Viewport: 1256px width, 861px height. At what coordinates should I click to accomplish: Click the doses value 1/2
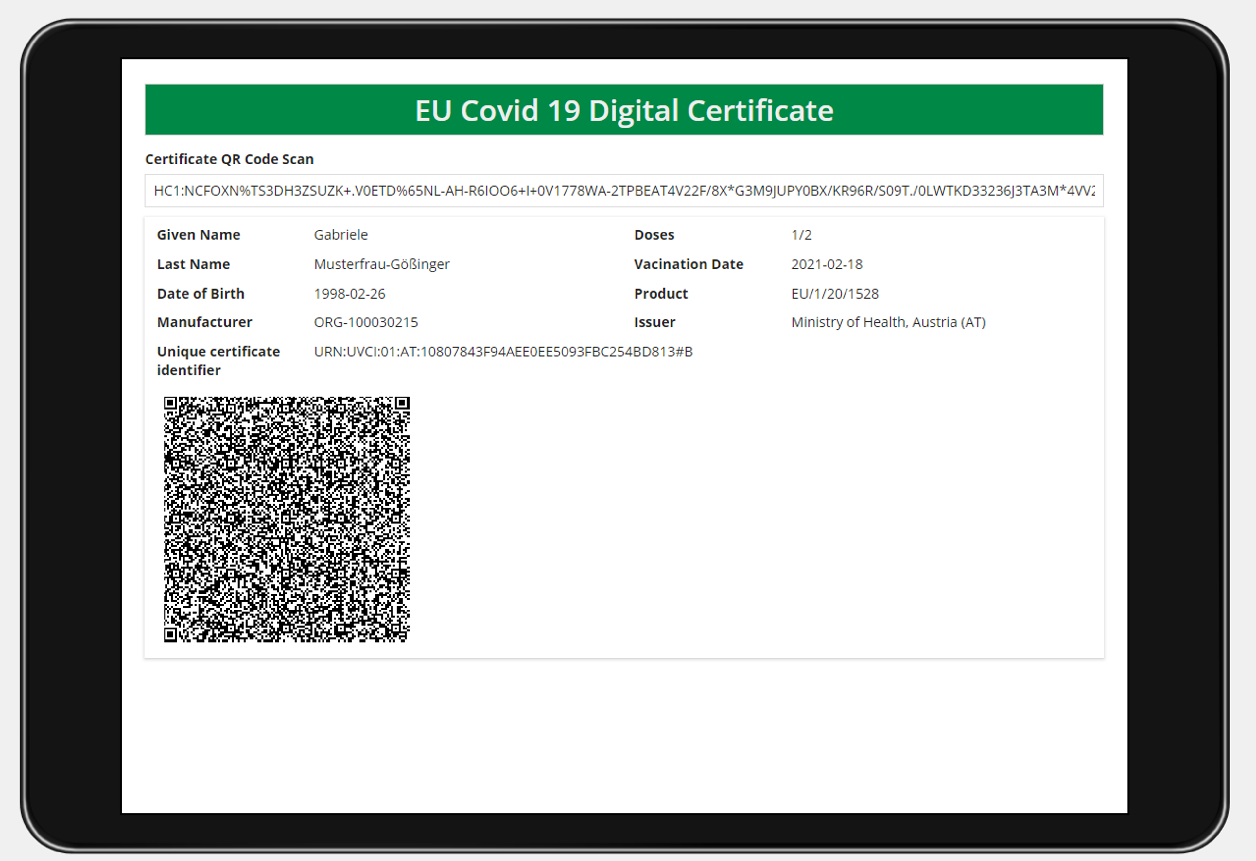coord(801,235)
